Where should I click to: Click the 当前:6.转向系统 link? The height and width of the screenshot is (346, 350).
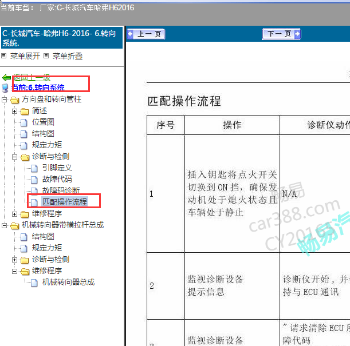tap(38, 88)
